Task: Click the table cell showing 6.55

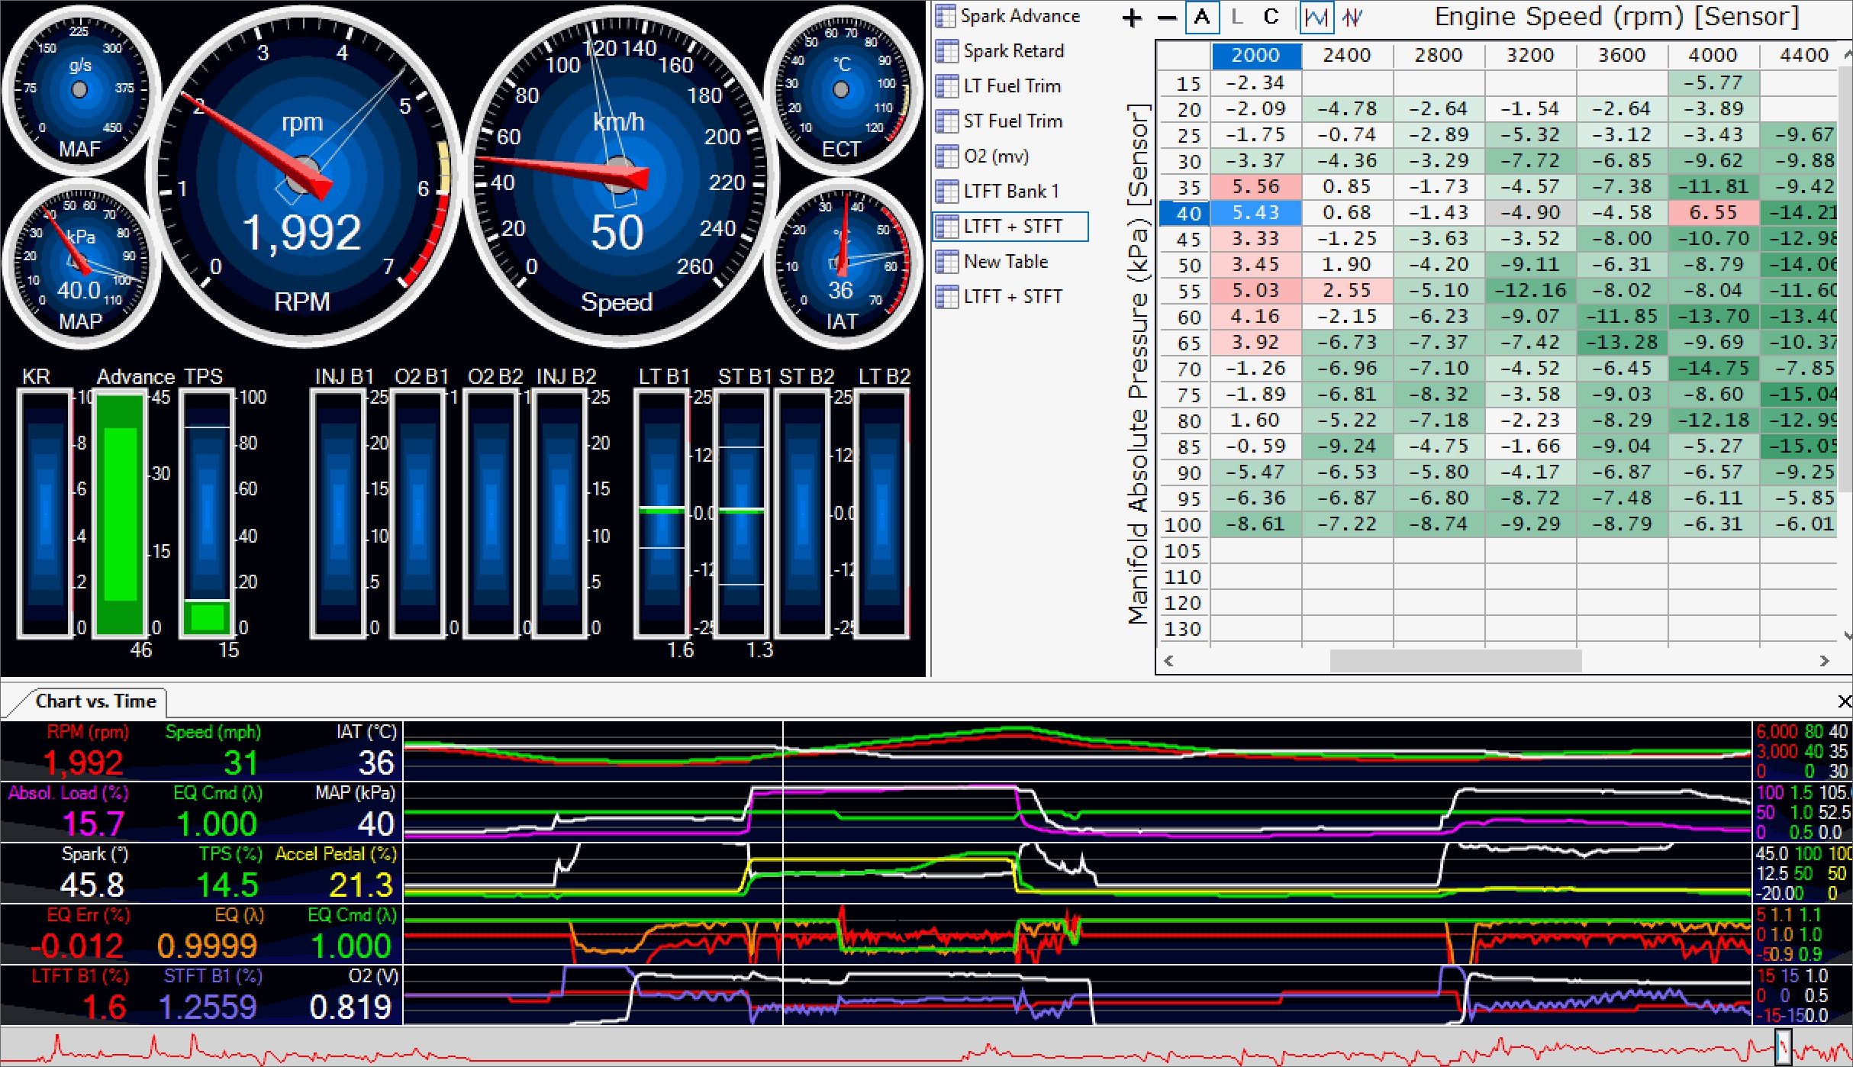Action: 1714,213
